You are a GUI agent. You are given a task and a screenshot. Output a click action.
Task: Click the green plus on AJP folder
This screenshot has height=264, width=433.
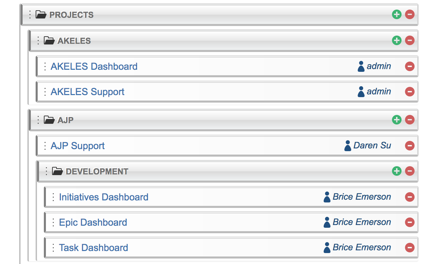click(397, 120)
